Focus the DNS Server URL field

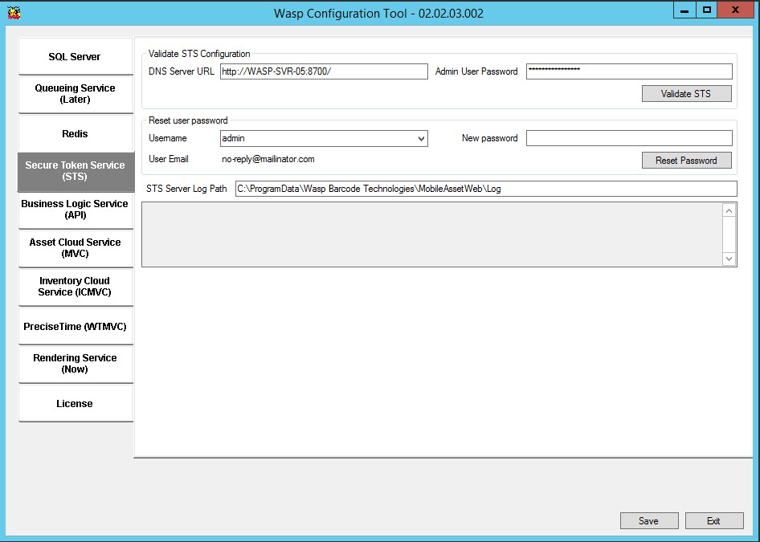[324, 71]
